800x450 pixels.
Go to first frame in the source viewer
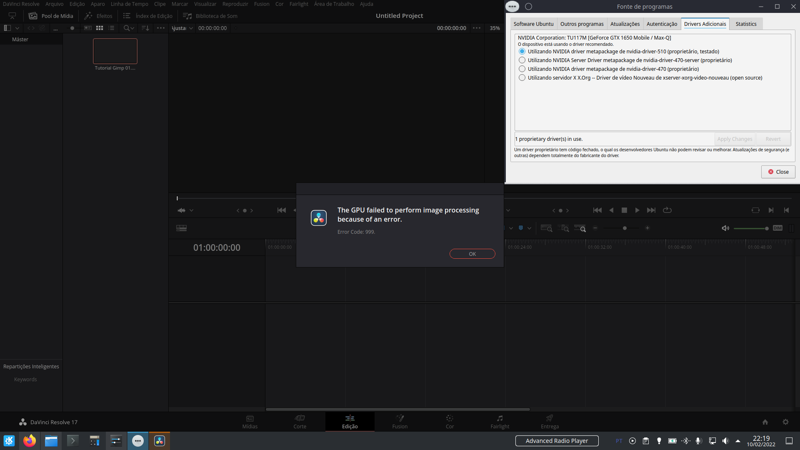pos(282,210)
